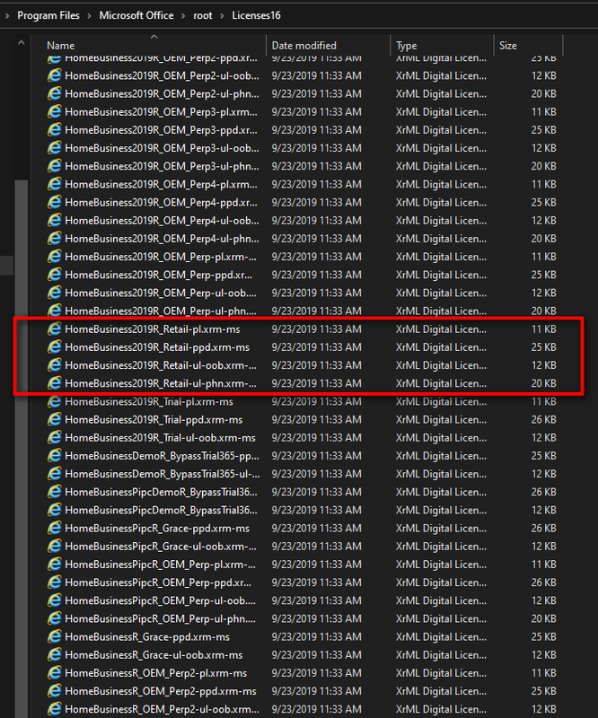Open the root folder in the breadcrumb

(x=203, y=15)
